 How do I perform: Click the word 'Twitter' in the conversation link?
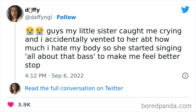click(114, 88)
